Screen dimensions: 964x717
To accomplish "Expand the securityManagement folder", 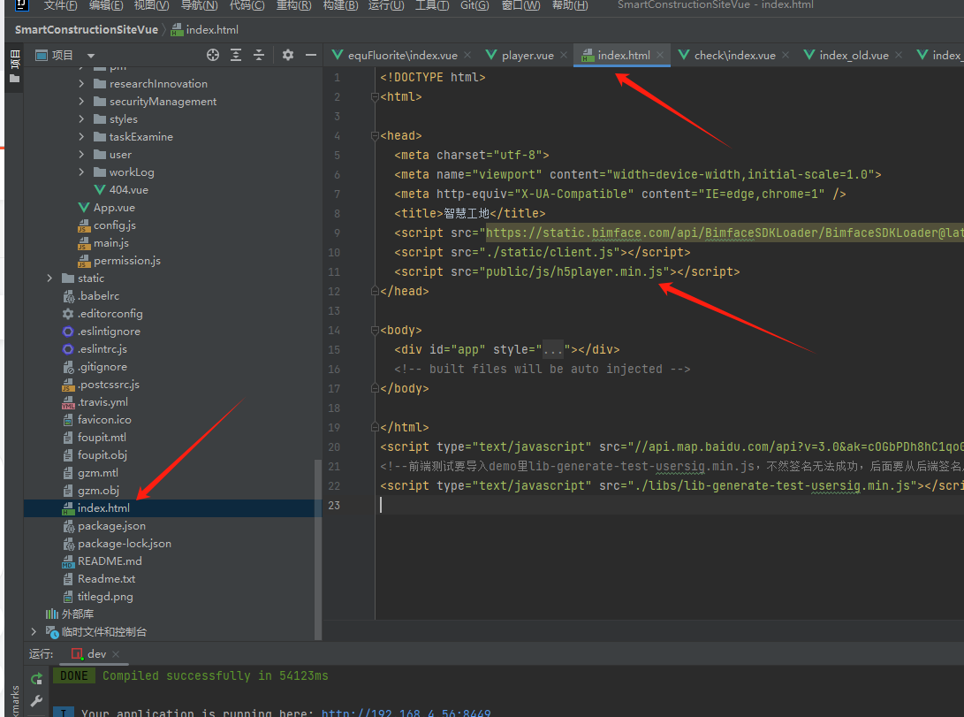I will click(x=82, y=102).
